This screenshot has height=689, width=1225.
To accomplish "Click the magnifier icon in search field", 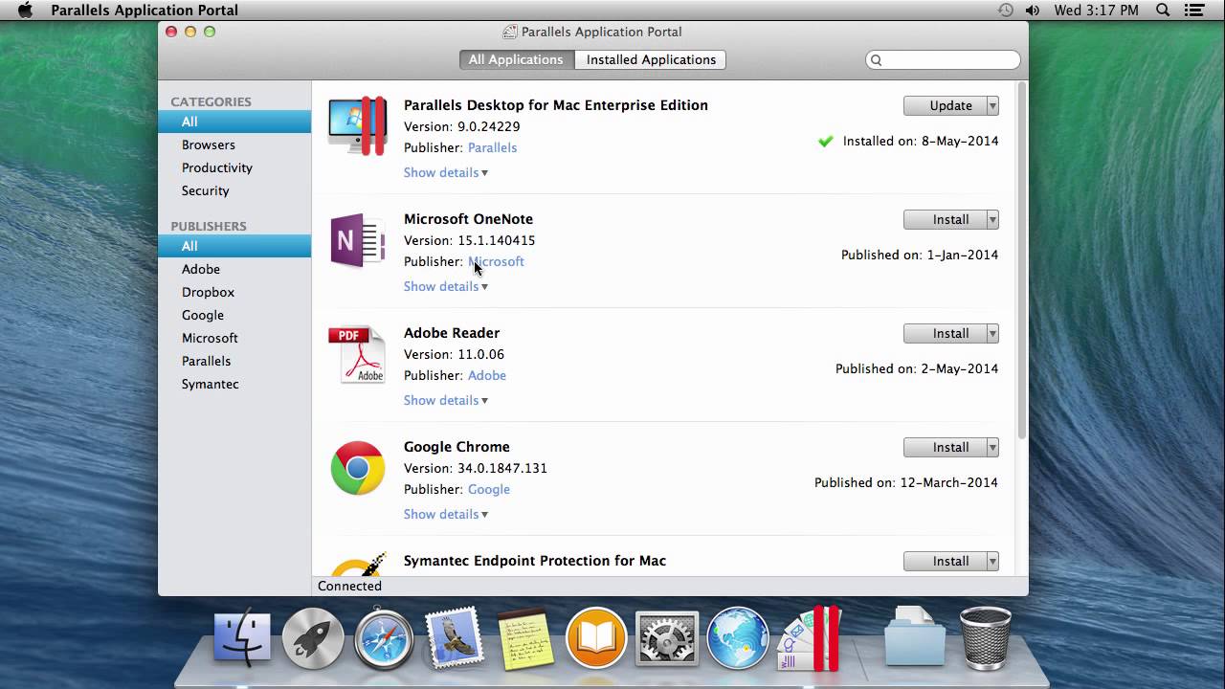I will [875, 60].
